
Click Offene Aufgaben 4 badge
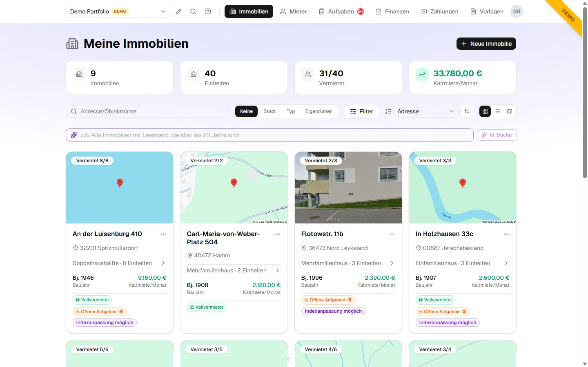[x=100, y=312]
